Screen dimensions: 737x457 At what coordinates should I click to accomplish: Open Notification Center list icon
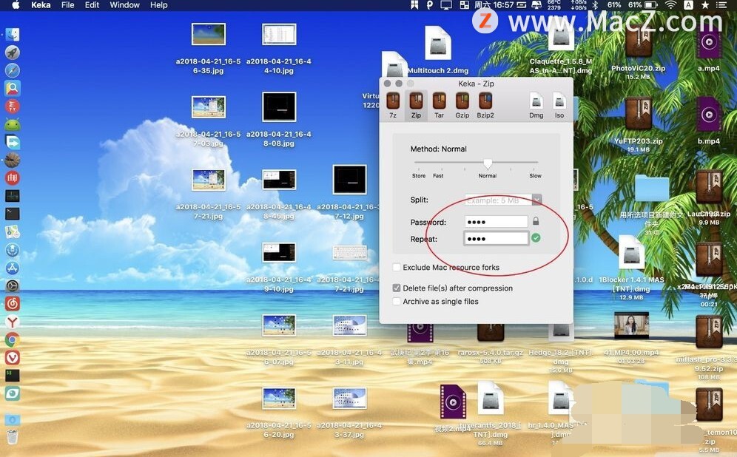[x=721, y=4]
